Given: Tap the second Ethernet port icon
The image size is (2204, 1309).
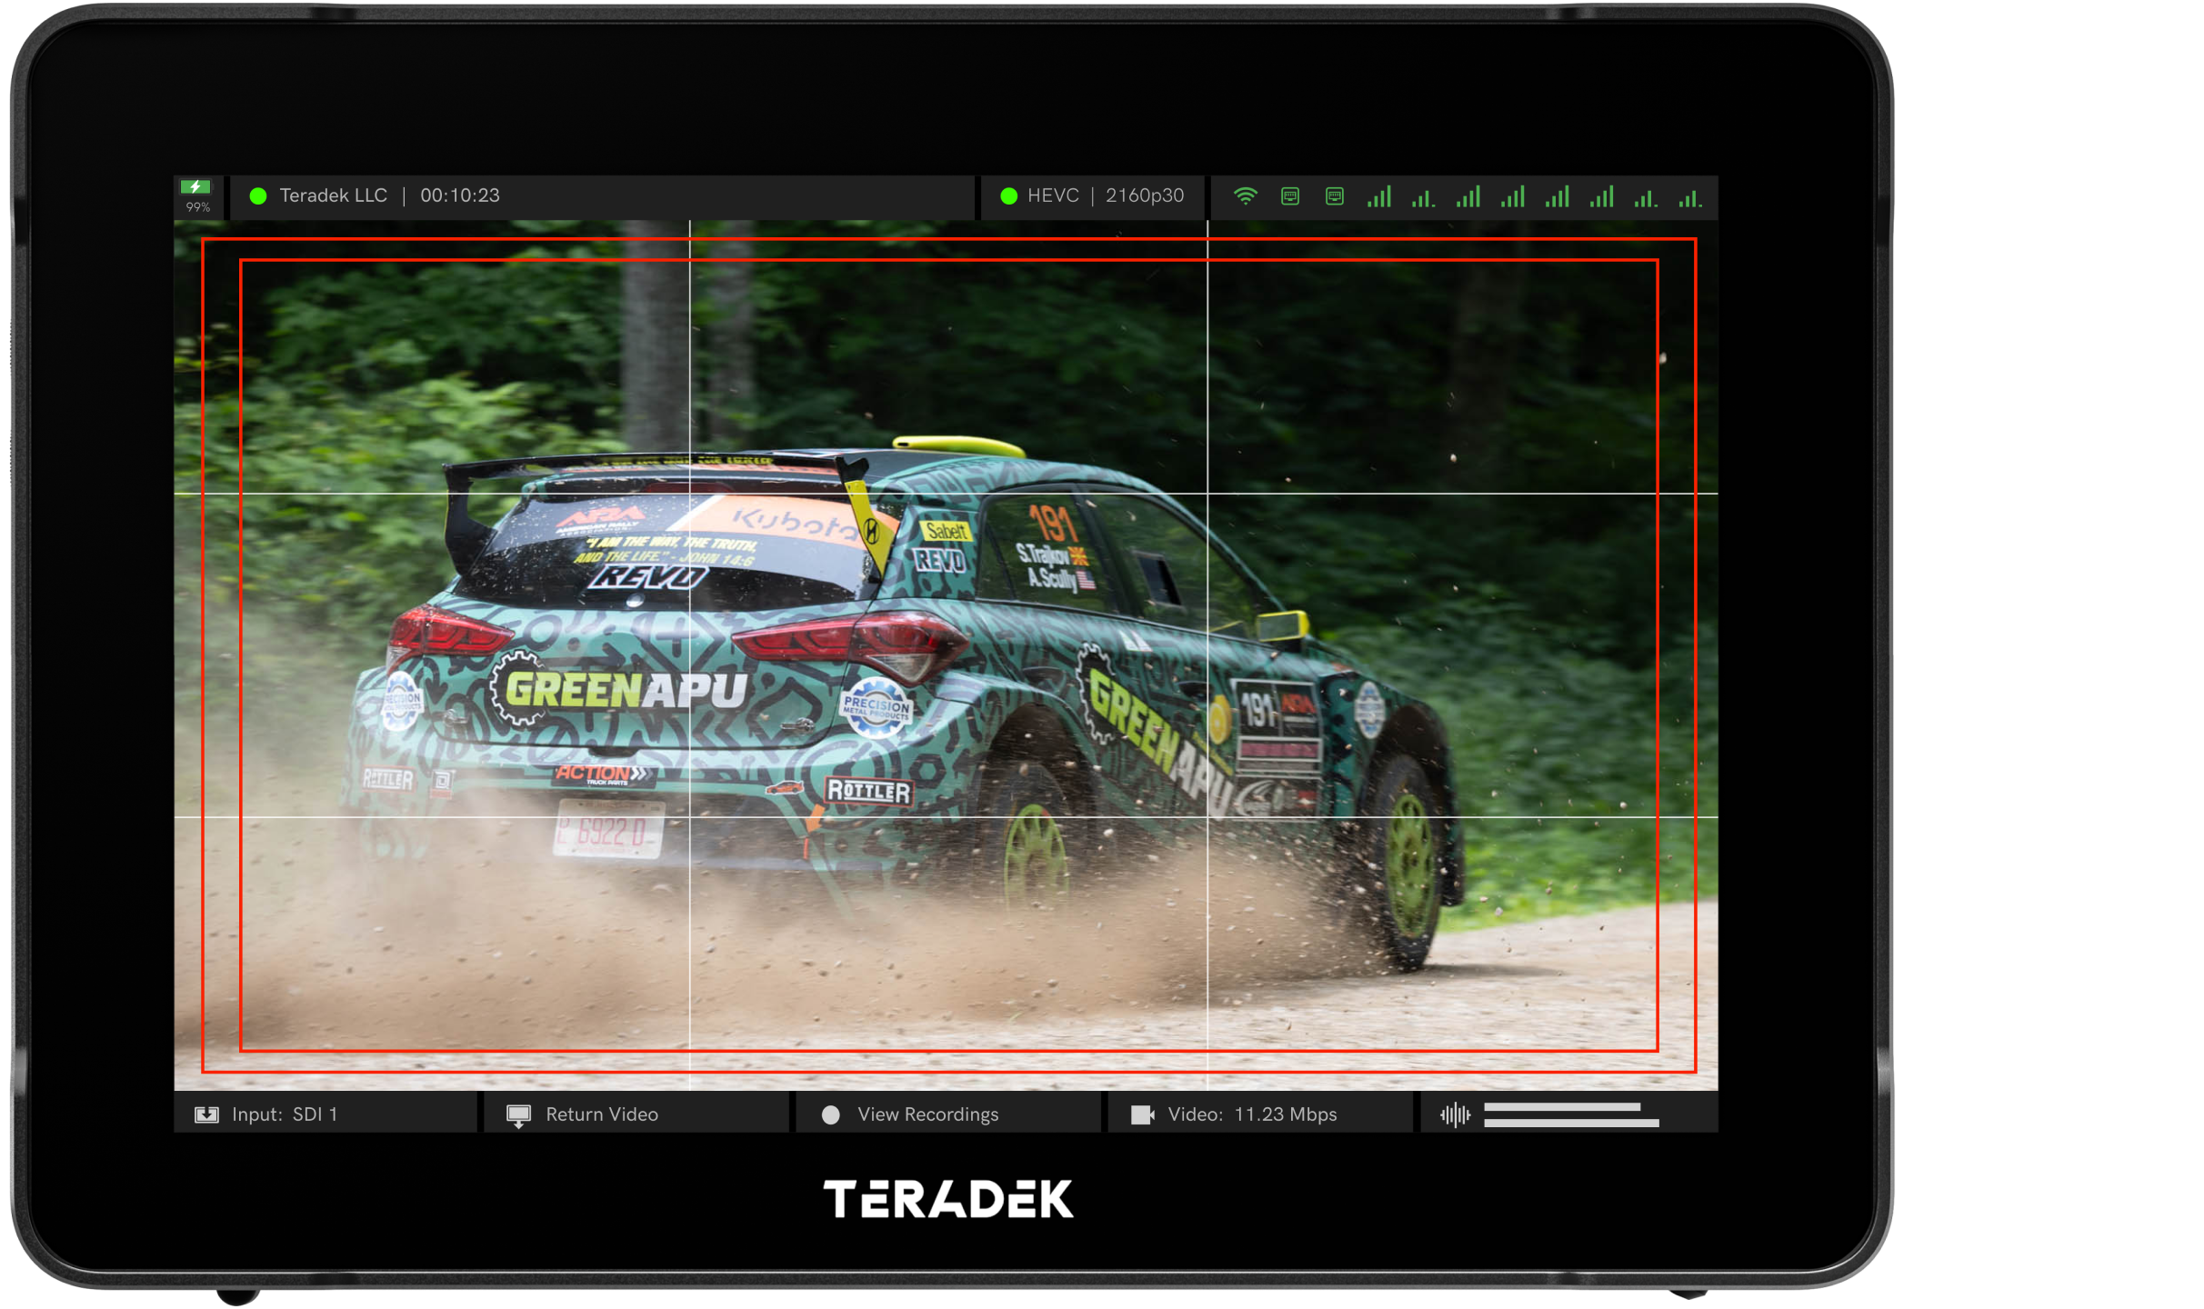Looking at the screenshot, I should pyautogui.click(x=1334, y=196).
